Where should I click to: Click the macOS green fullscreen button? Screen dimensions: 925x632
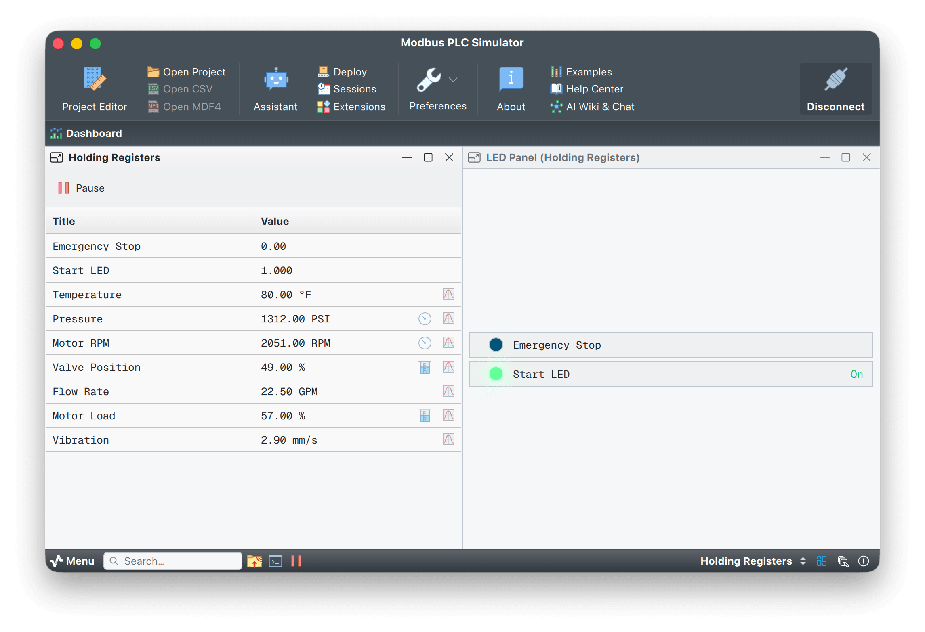[x=95, y=43]
